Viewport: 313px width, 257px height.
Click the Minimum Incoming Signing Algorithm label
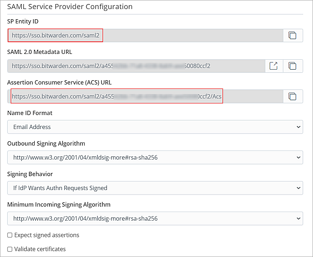pyautogui.click(x=59, y=204)
